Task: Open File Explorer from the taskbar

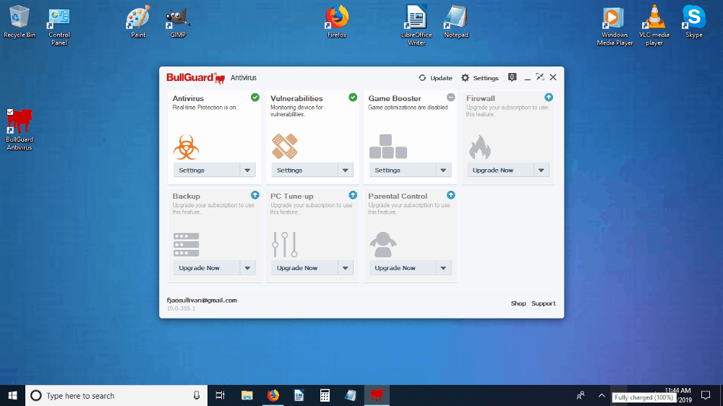Action: 247,395
